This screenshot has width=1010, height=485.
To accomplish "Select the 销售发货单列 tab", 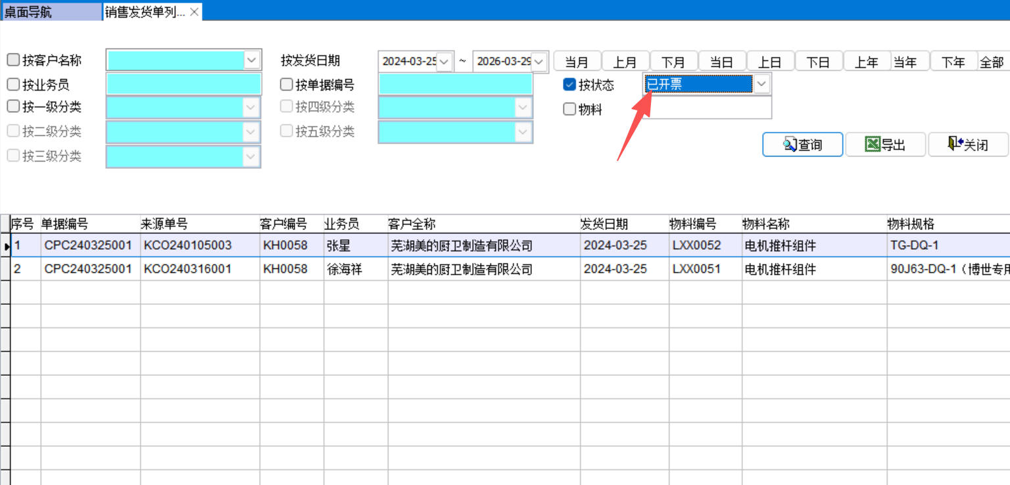I will pyautogui.click(x=145, y=12).
